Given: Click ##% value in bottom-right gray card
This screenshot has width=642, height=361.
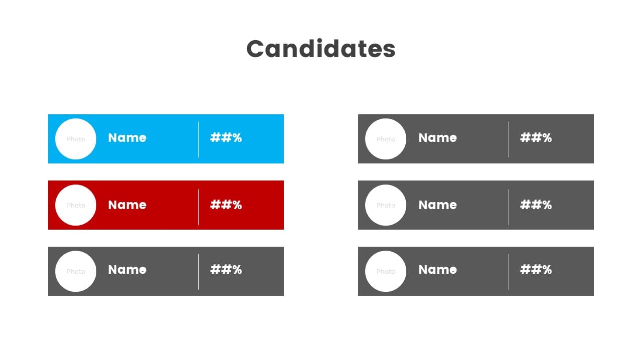Looking at the screenshot, I should pos(536,270).
